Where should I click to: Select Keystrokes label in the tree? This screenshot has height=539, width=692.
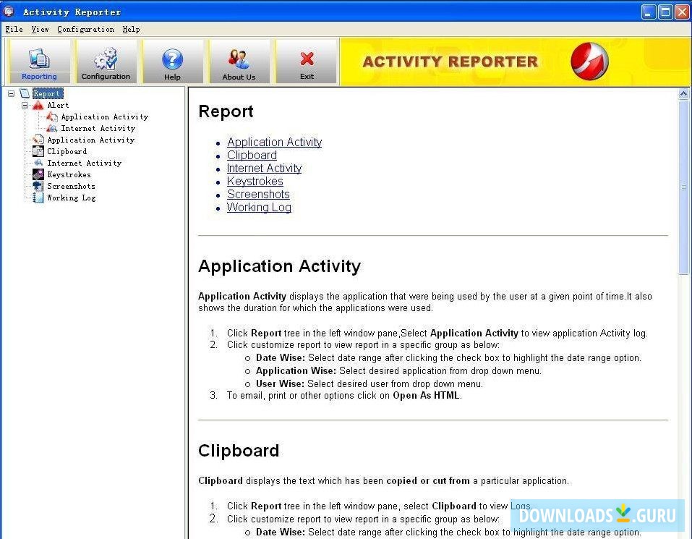[x=69, y=174]
